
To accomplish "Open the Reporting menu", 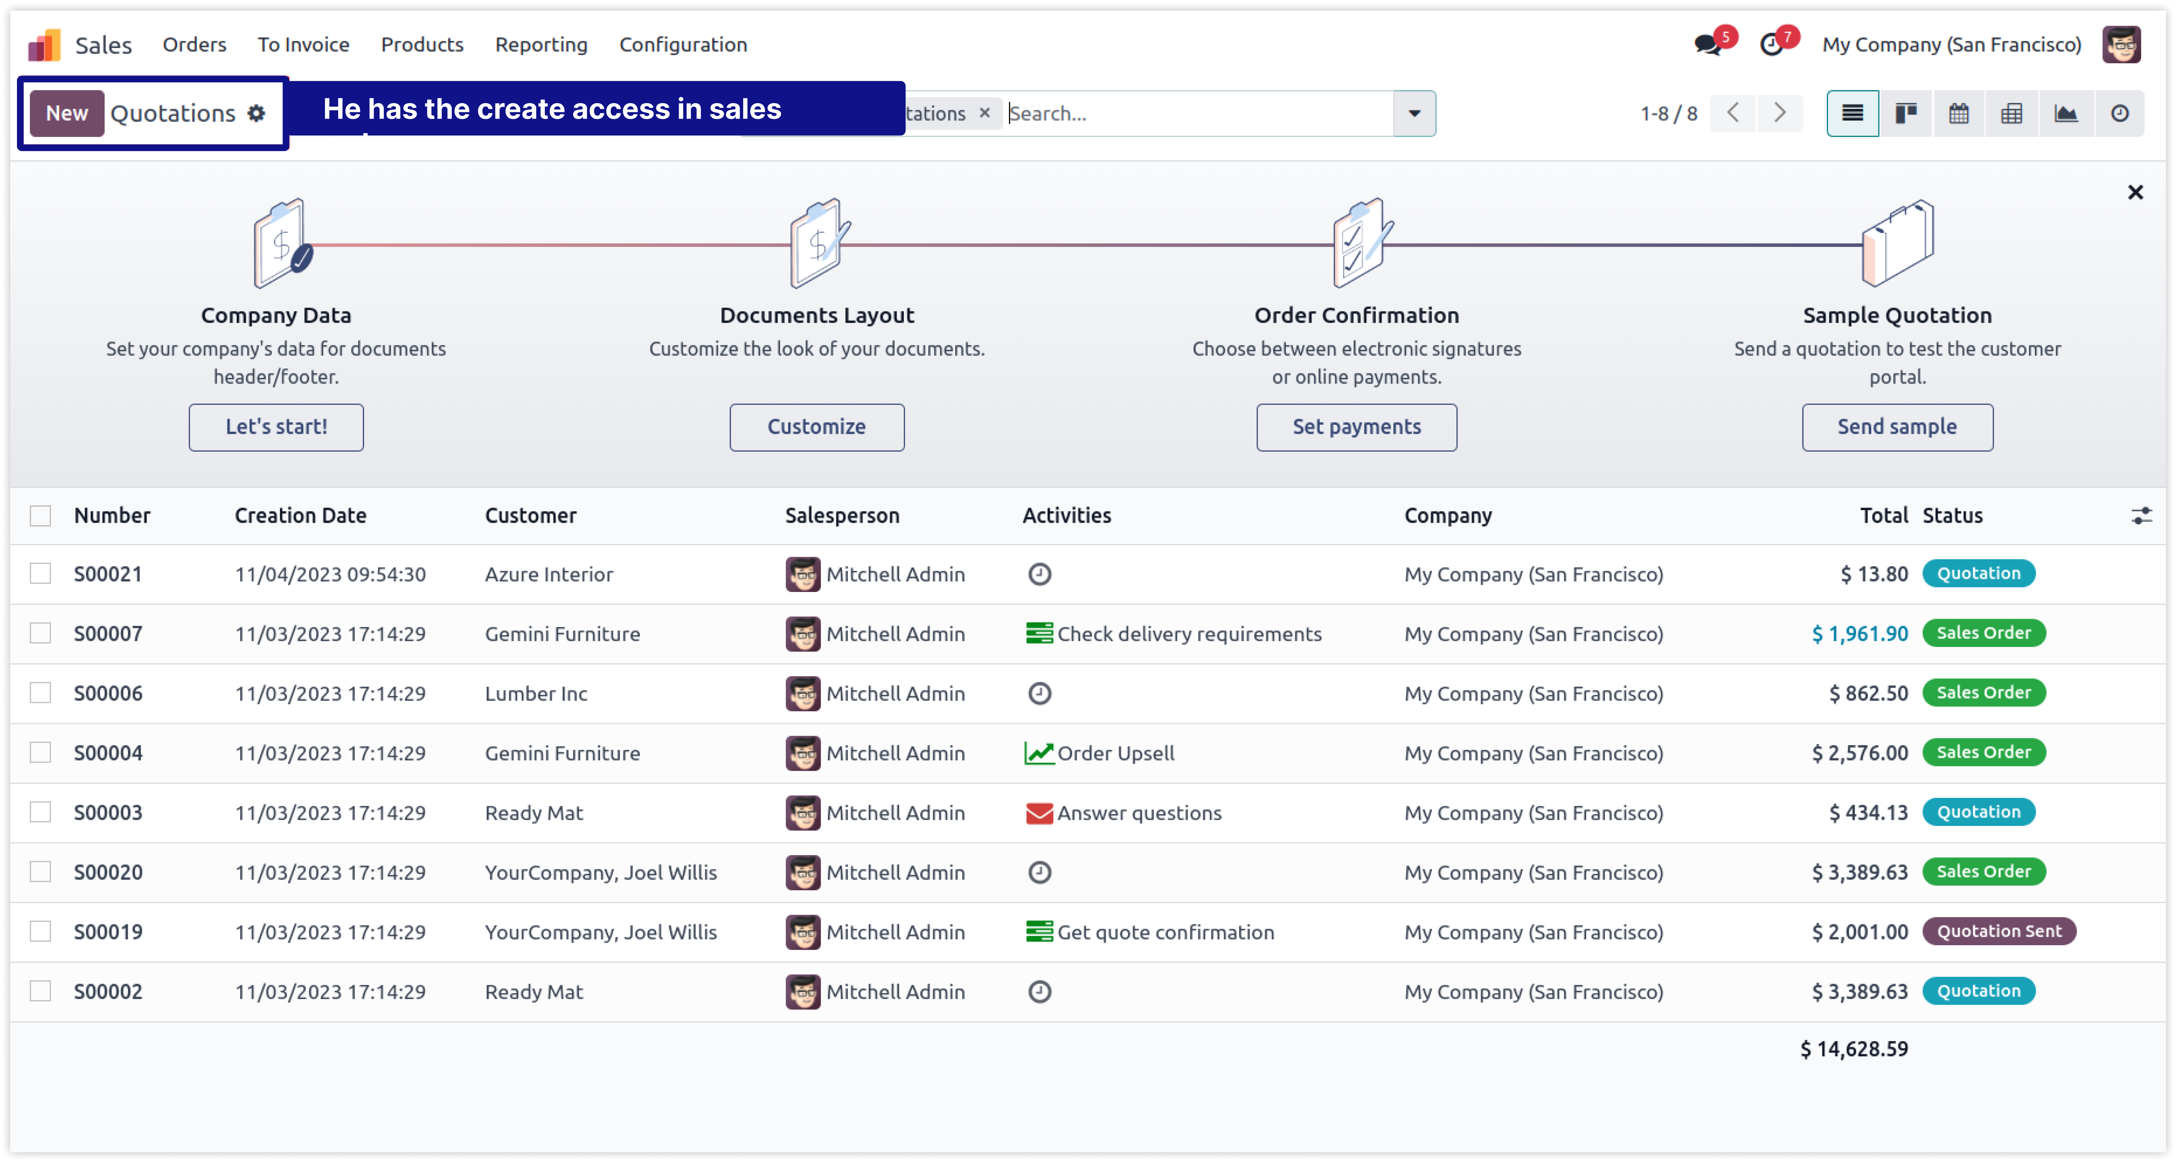I will click(x=541, y=45).
